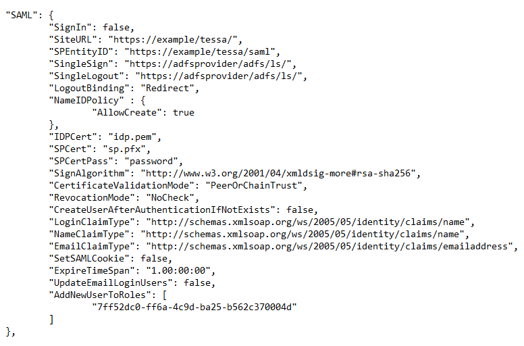Click the "Redirect" LogoutBinding value

pos(167,89)
